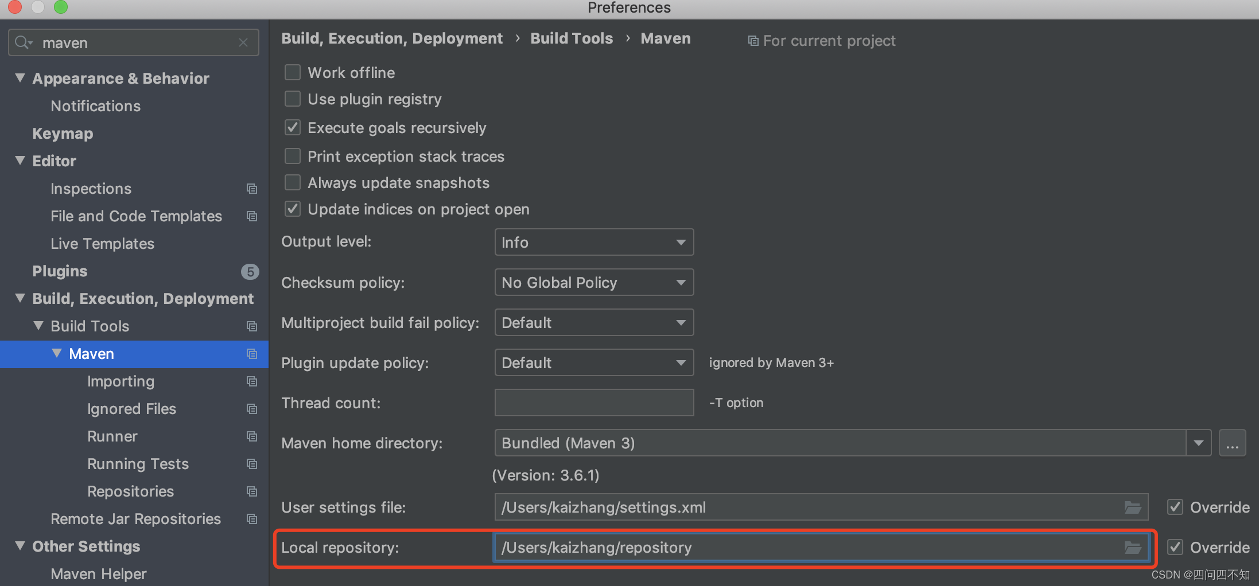This screenshot has width=1259, height=586.
Task: Open the Plugin update policy dropdown
Action: point(594,362)
